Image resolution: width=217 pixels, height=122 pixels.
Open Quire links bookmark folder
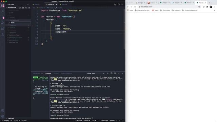coord(165,11)
